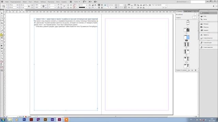Image resolution: width=218 pixels, height=122 pixels.
Task: Open Illustrator from the Windows taskbar
Action: tap(45, 120)
